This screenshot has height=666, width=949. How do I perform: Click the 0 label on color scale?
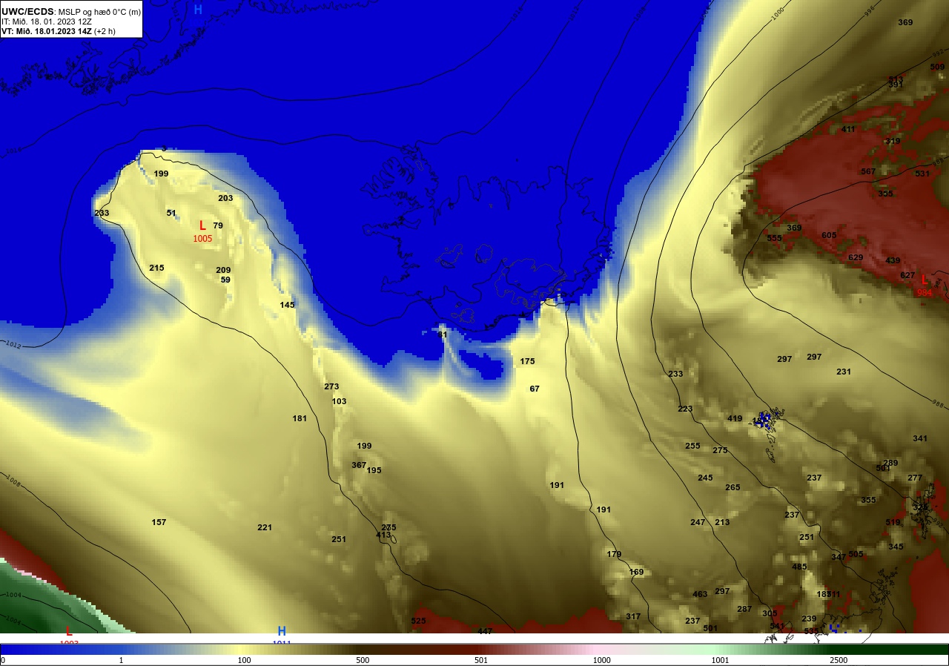(x=3, y=660)
